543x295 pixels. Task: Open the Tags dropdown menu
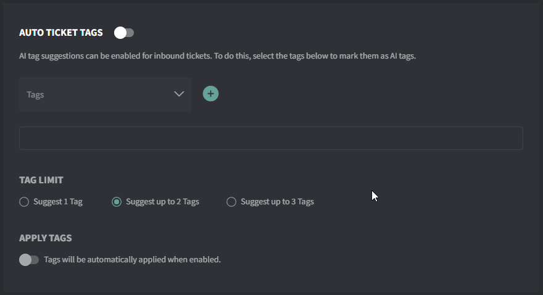(106, 94)
